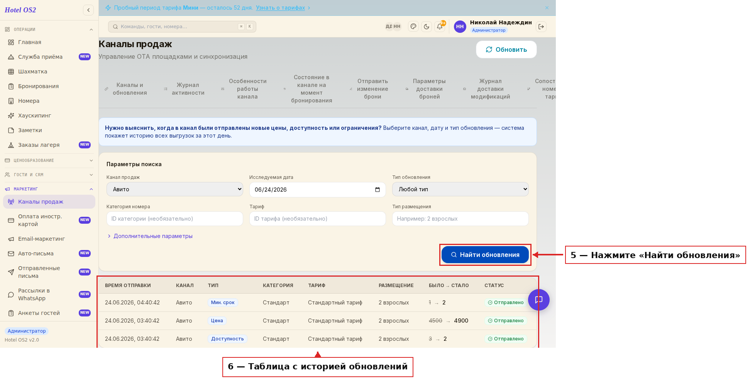Open Заметки in the sidebar
Viewport: 755px width, 386px height.
click(49, 130)
